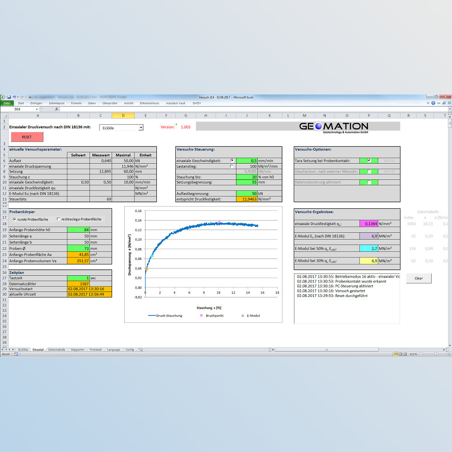Click the Tastzeit value cell 1
The width and height of the screenshot is (452, 452).
pos(78,278)
